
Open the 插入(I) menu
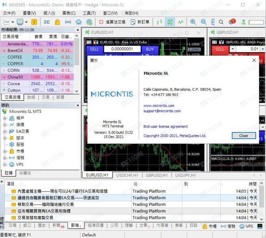click(x=49, y=13)
